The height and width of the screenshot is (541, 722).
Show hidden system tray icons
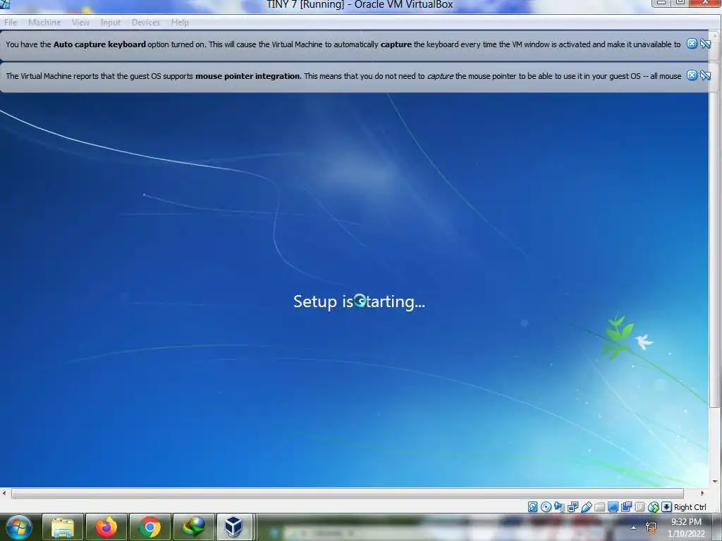click(634, 528)
